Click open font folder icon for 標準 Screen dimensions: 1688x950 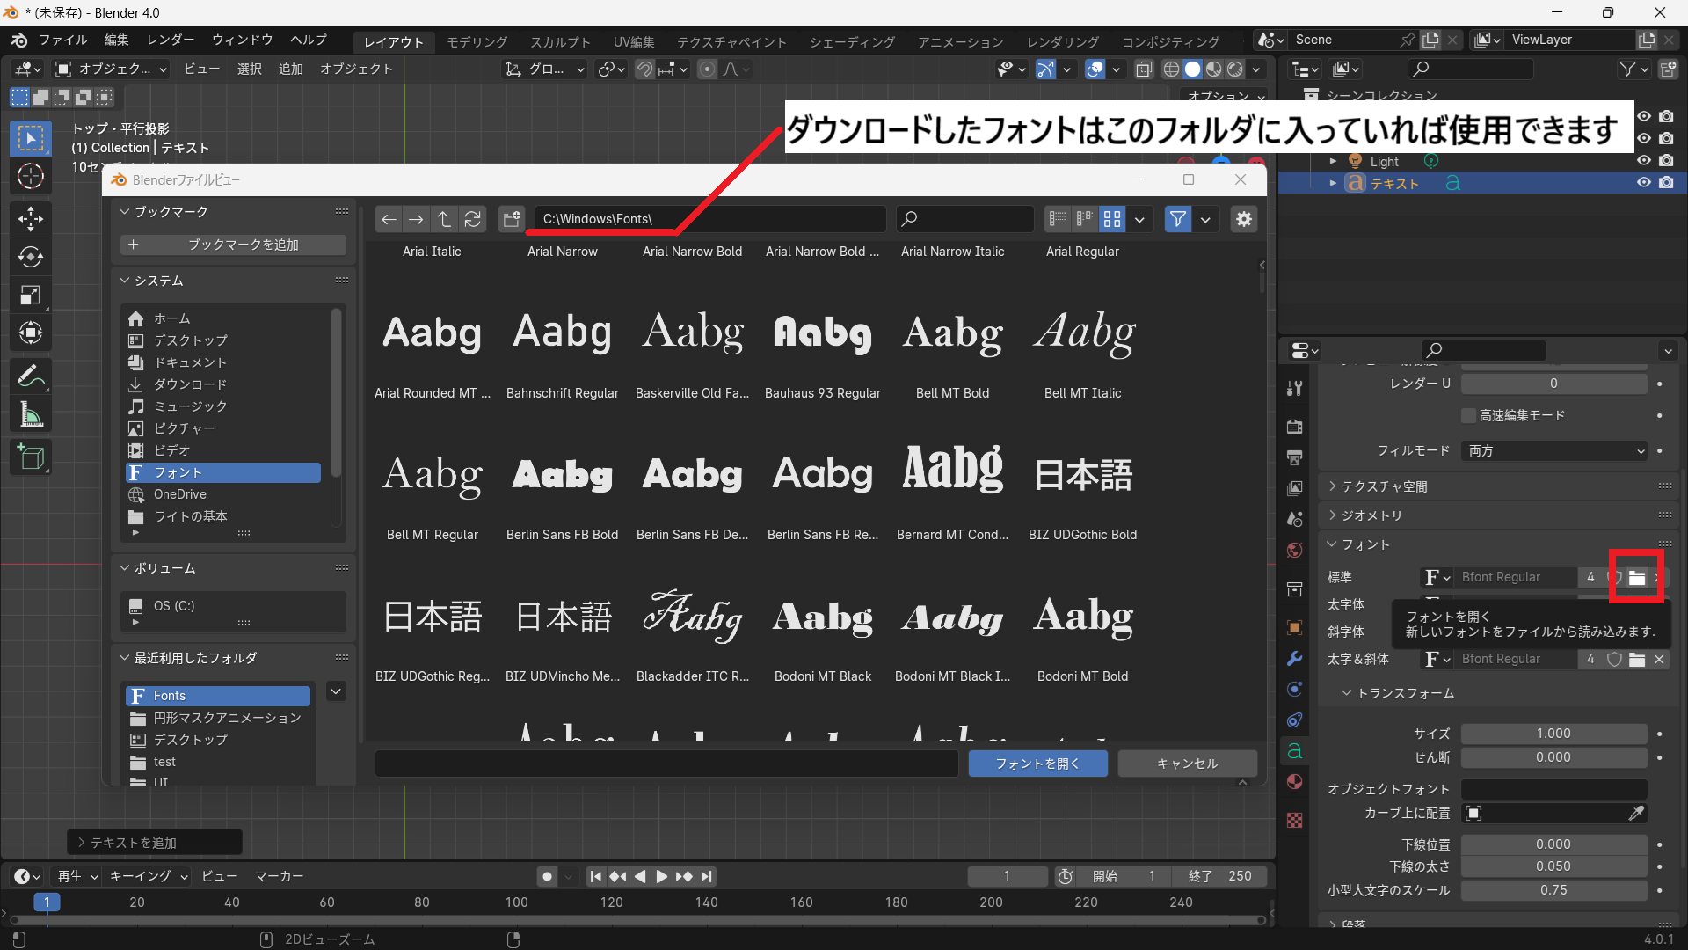point(1636,578)
